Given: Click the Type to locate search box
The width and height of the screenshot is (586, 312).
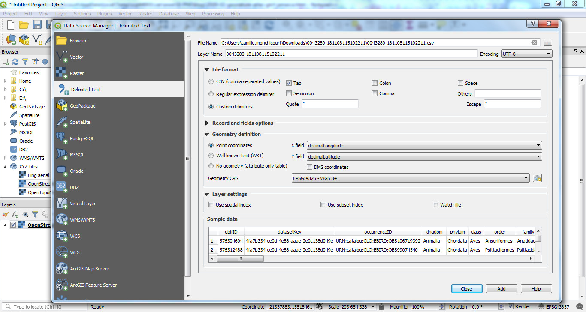Looking at the screenshot, I should tap(45, 307).
